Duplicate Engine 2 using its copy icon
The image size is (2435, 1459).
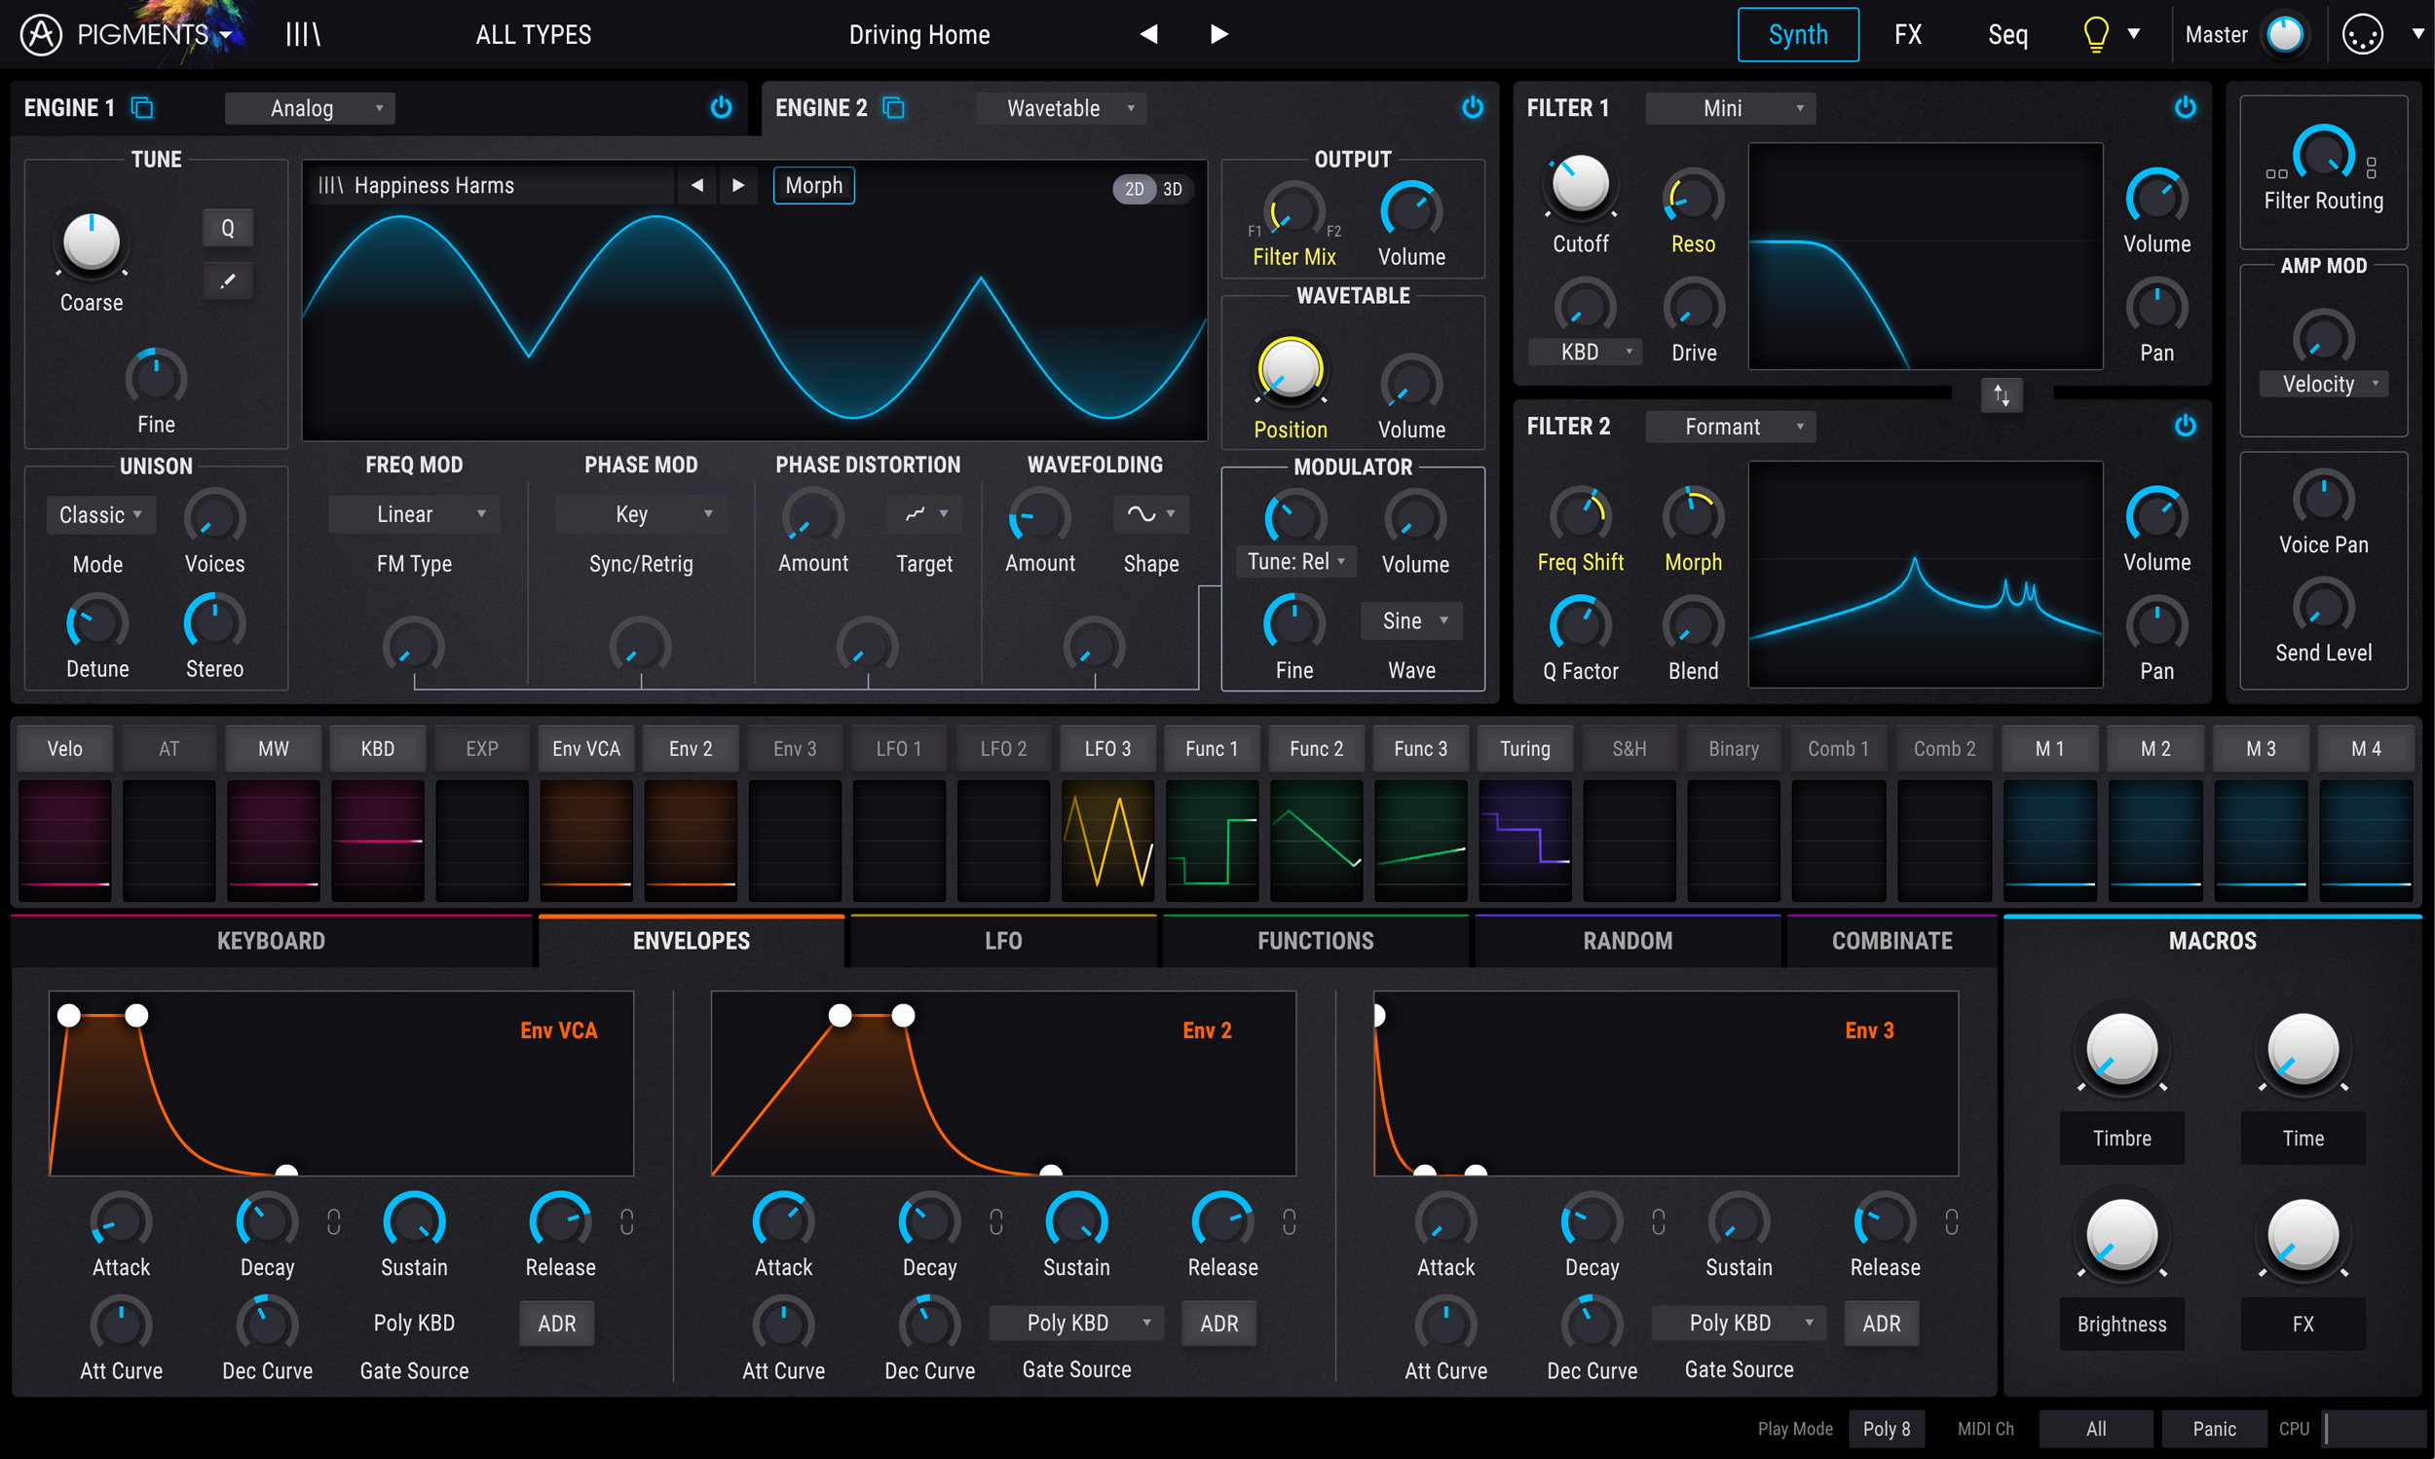point(892,108)
